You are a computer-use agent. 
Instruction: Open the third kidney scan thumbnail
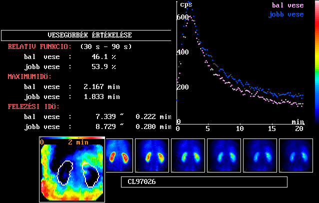click(187, 156)
